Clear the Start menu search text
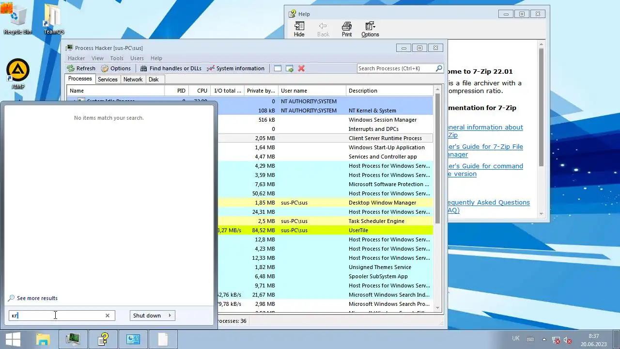This screenshot has width=620, height=349. click(108, 316)
